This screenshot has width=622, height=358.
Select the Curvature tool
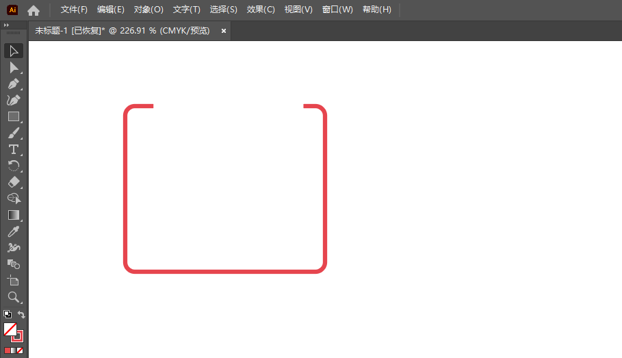(x=14, y=100)
